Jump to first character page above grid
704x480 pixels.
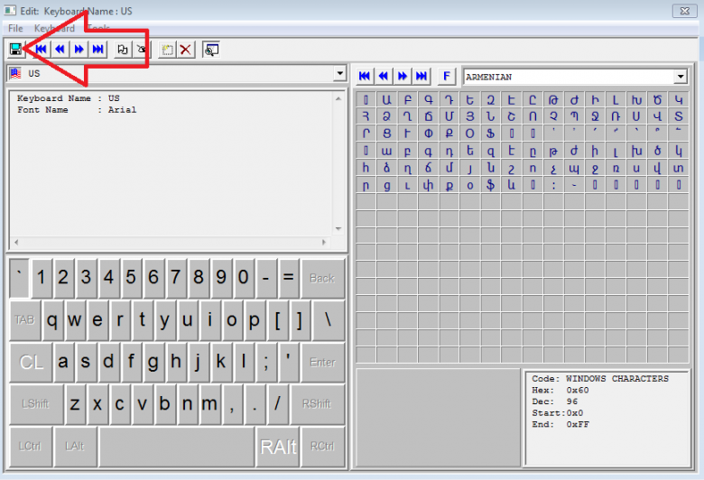pyautogui.click(x=365, y=77)
